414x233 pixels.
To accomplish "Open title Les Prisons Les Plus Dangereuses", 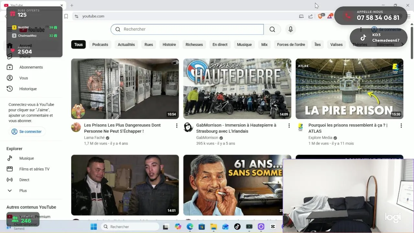I will coord(122,128).
